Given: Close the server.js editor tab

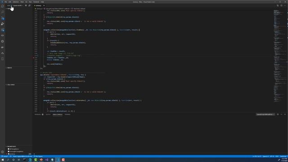Looking at the screenshot, I should pos(44,6).
